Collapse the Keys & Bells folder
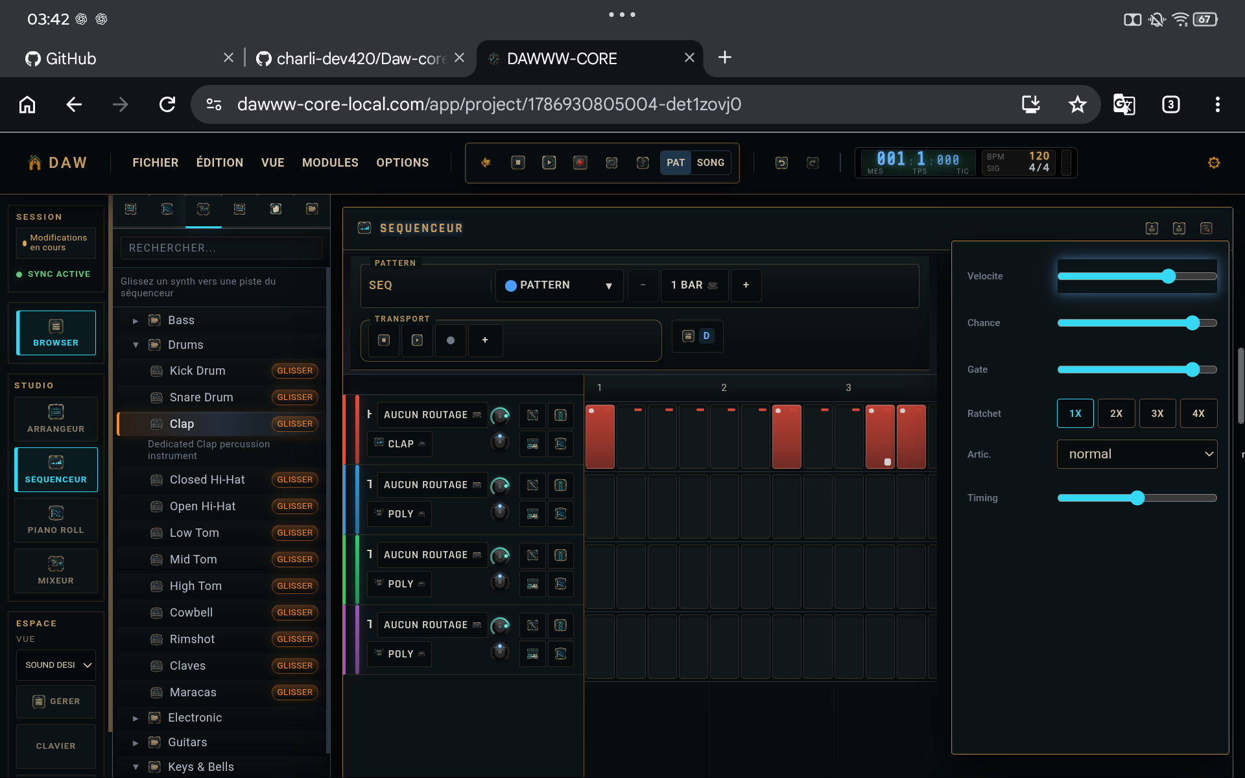The height and width of the screenshot is (778, 1245). [136, 767]
